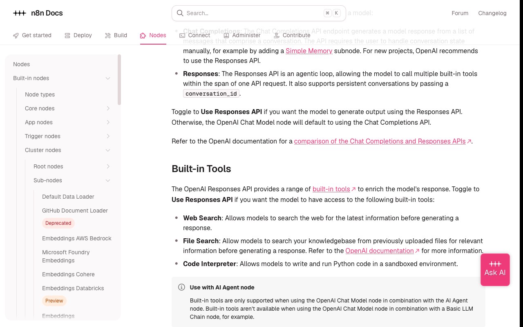The image size is (523, 327).
Task: Open the Forum link
Action: [460, 13]
